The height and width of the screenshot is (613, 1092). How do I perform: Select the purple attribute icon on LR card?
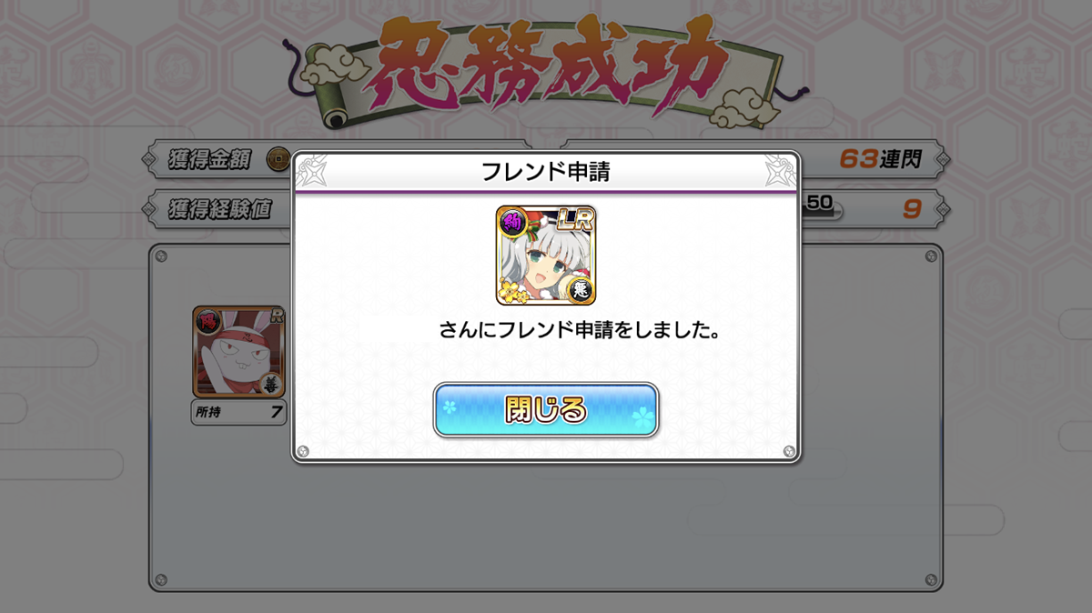(x=512, y=221)
